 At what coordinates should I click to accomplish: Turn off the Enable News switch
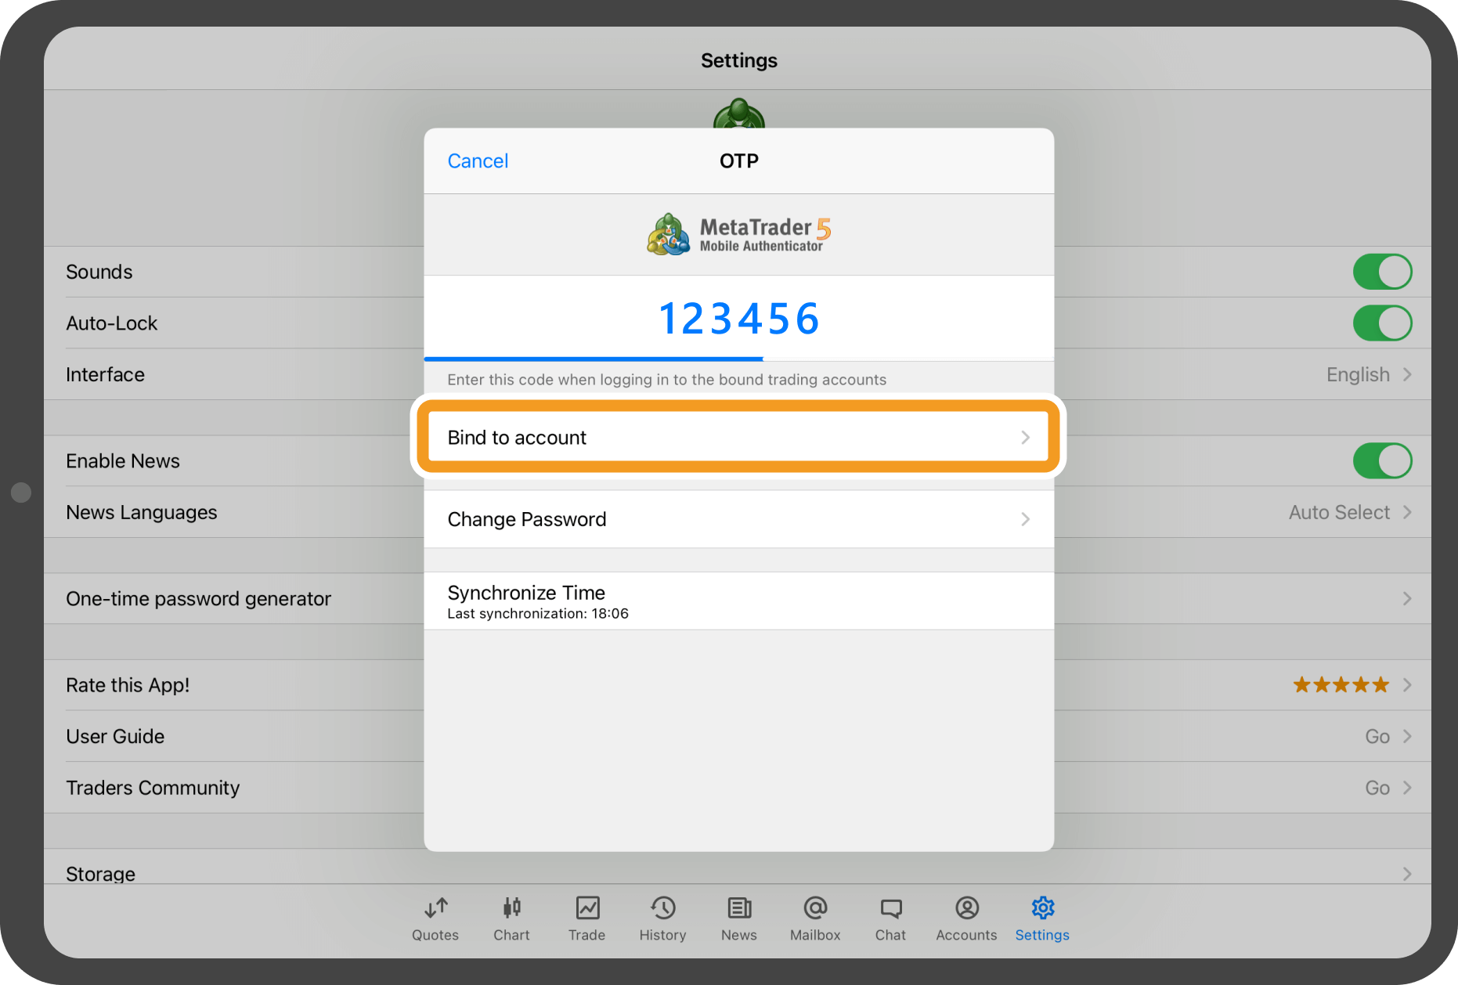click(1382, 461)
